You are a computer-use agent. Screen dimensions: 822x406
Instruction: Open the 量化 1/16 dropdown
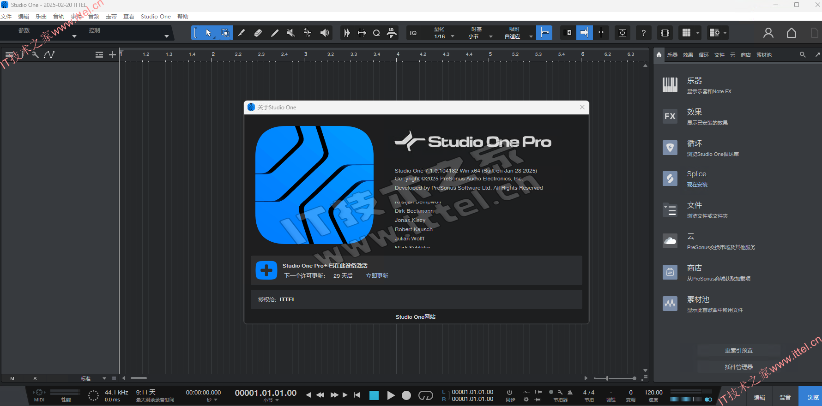(x=443, y=33)
